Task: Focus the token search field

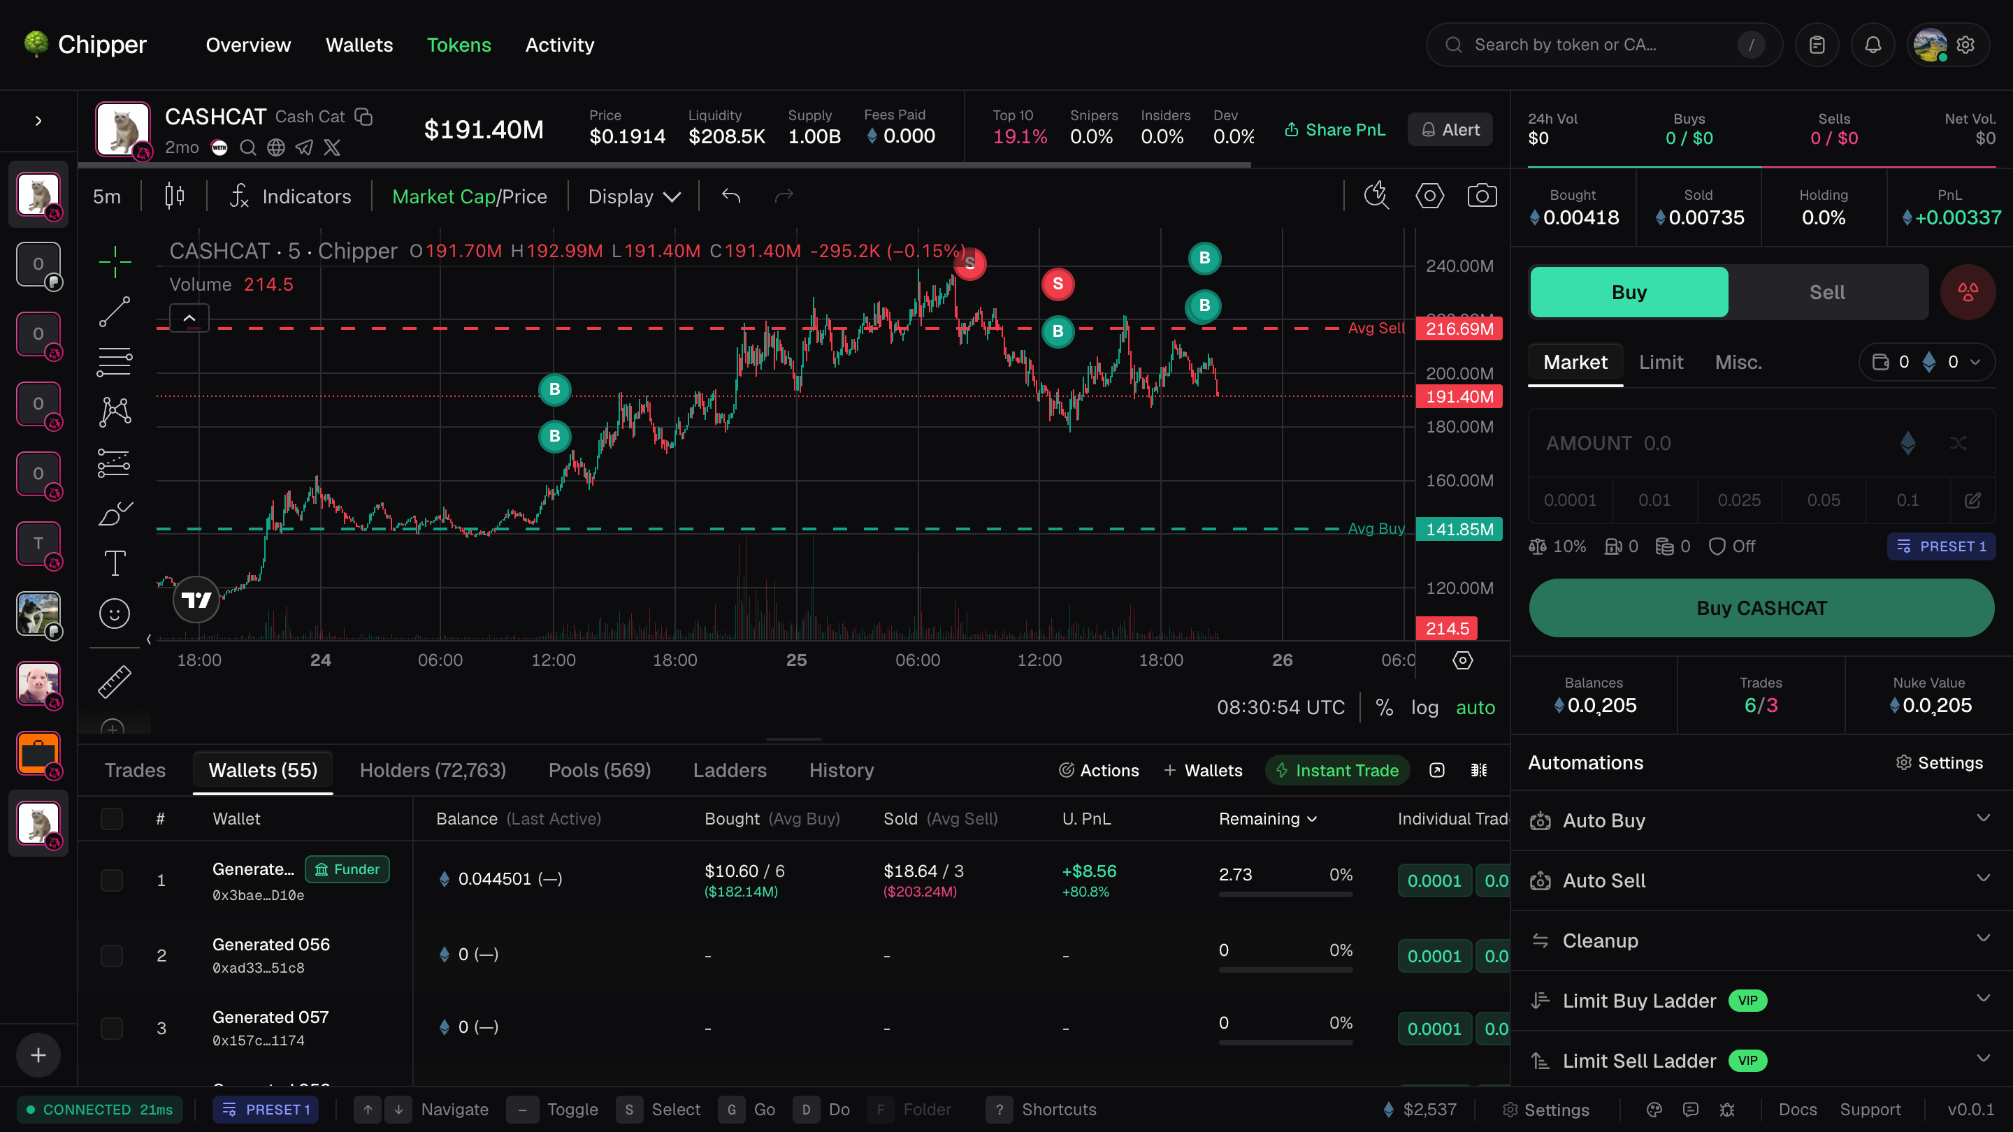Action: pos(1604,45)
